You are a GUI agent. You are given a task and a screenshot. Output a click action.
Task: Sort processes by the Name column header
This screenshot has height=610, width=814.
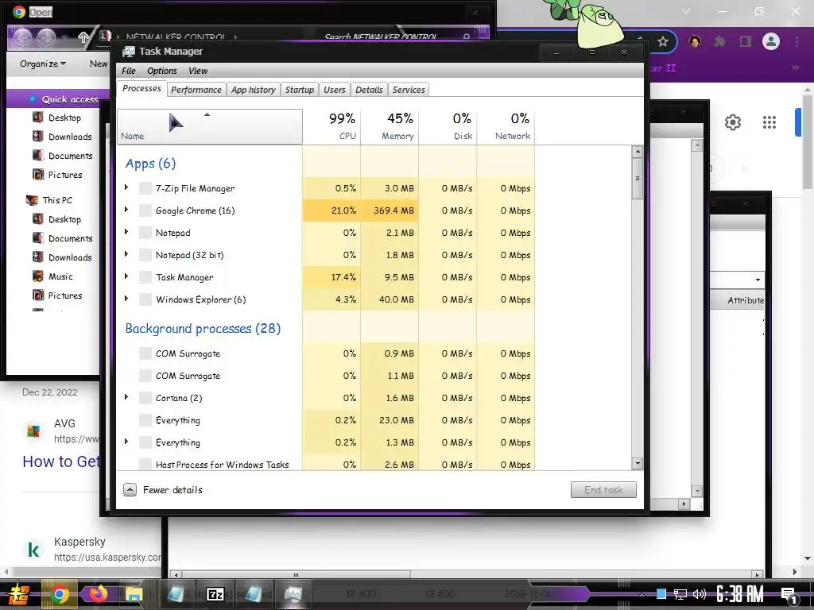(x=210, y=126)
